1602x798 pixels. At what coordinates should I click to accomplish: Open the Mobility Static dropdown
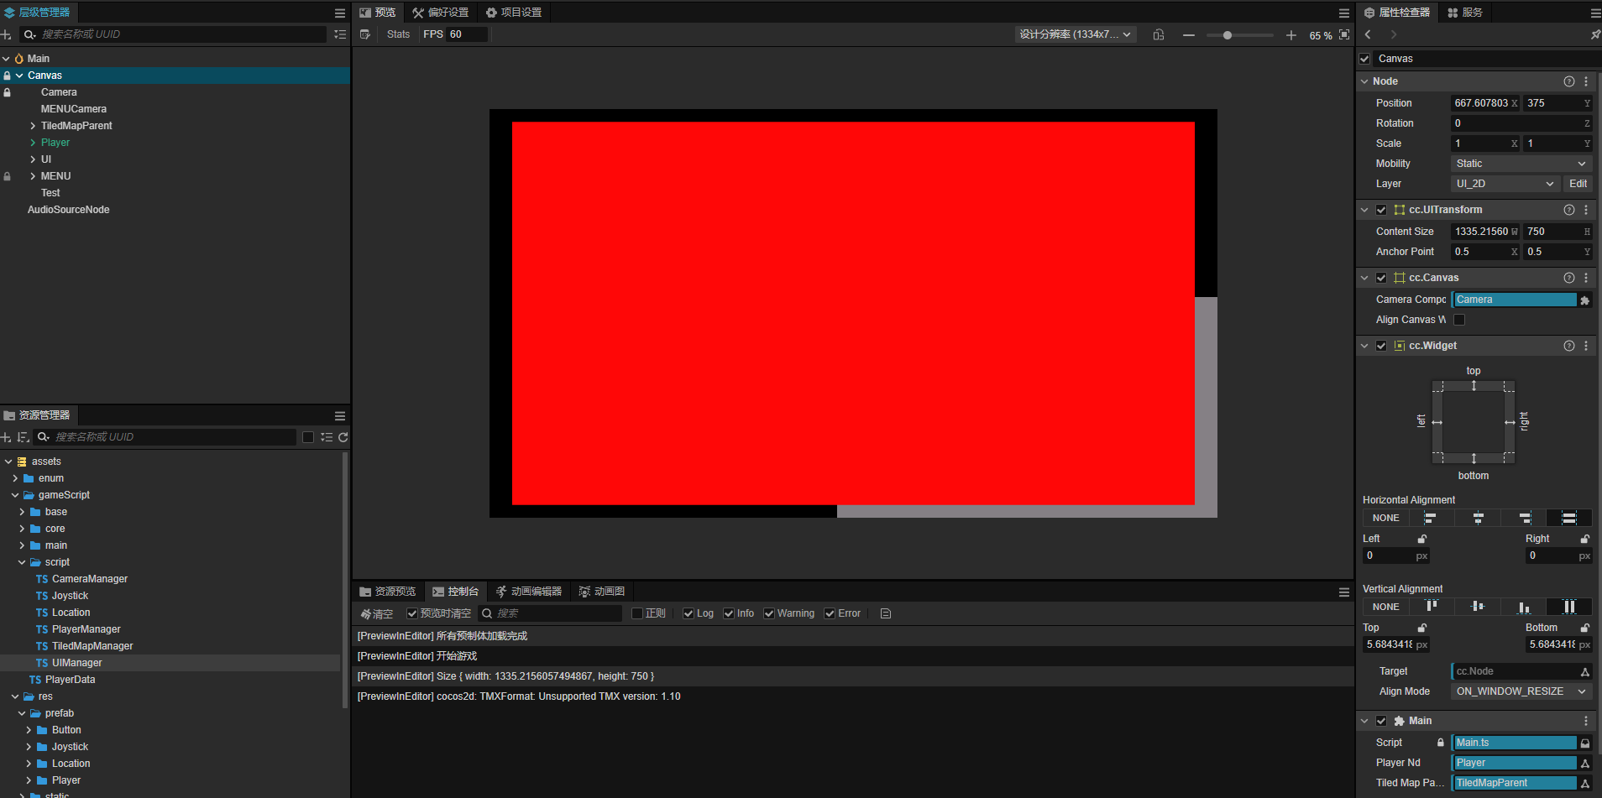pyautogui.click(x=1521, y=164)
